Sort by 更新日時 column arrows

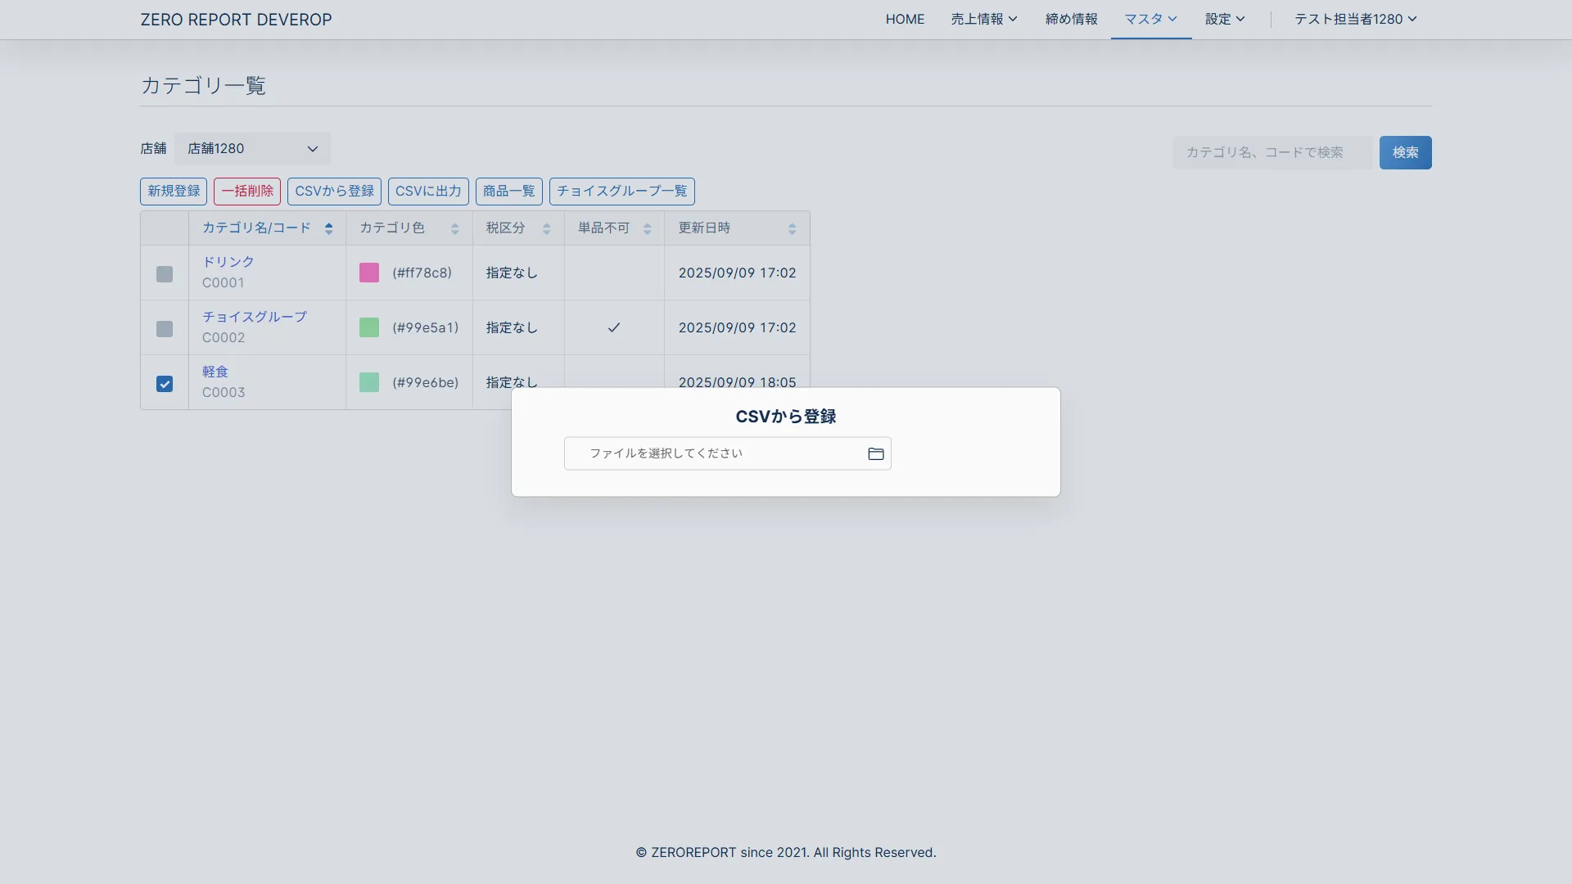792,228
